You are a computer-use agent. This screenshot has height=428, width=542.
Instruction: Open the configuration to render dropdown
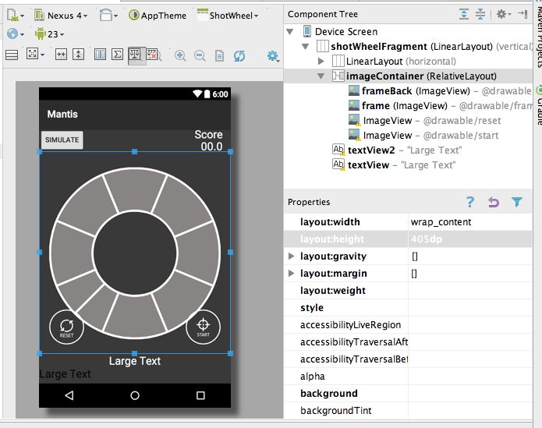[15, 16]
